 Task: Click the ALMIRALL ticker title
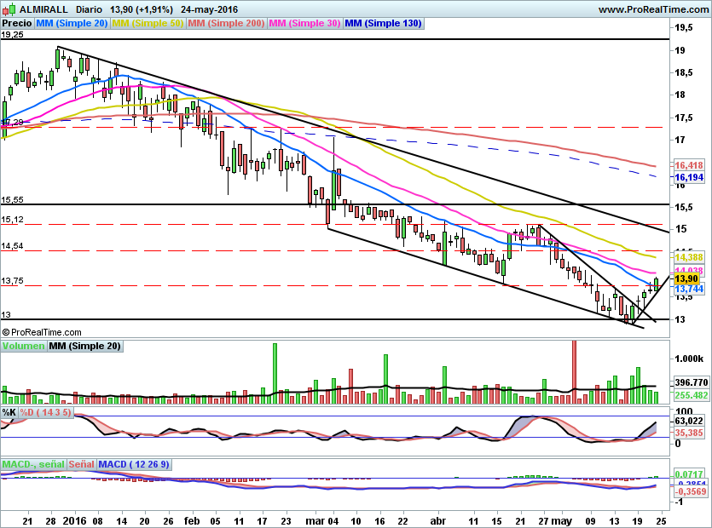pos(43,9)
